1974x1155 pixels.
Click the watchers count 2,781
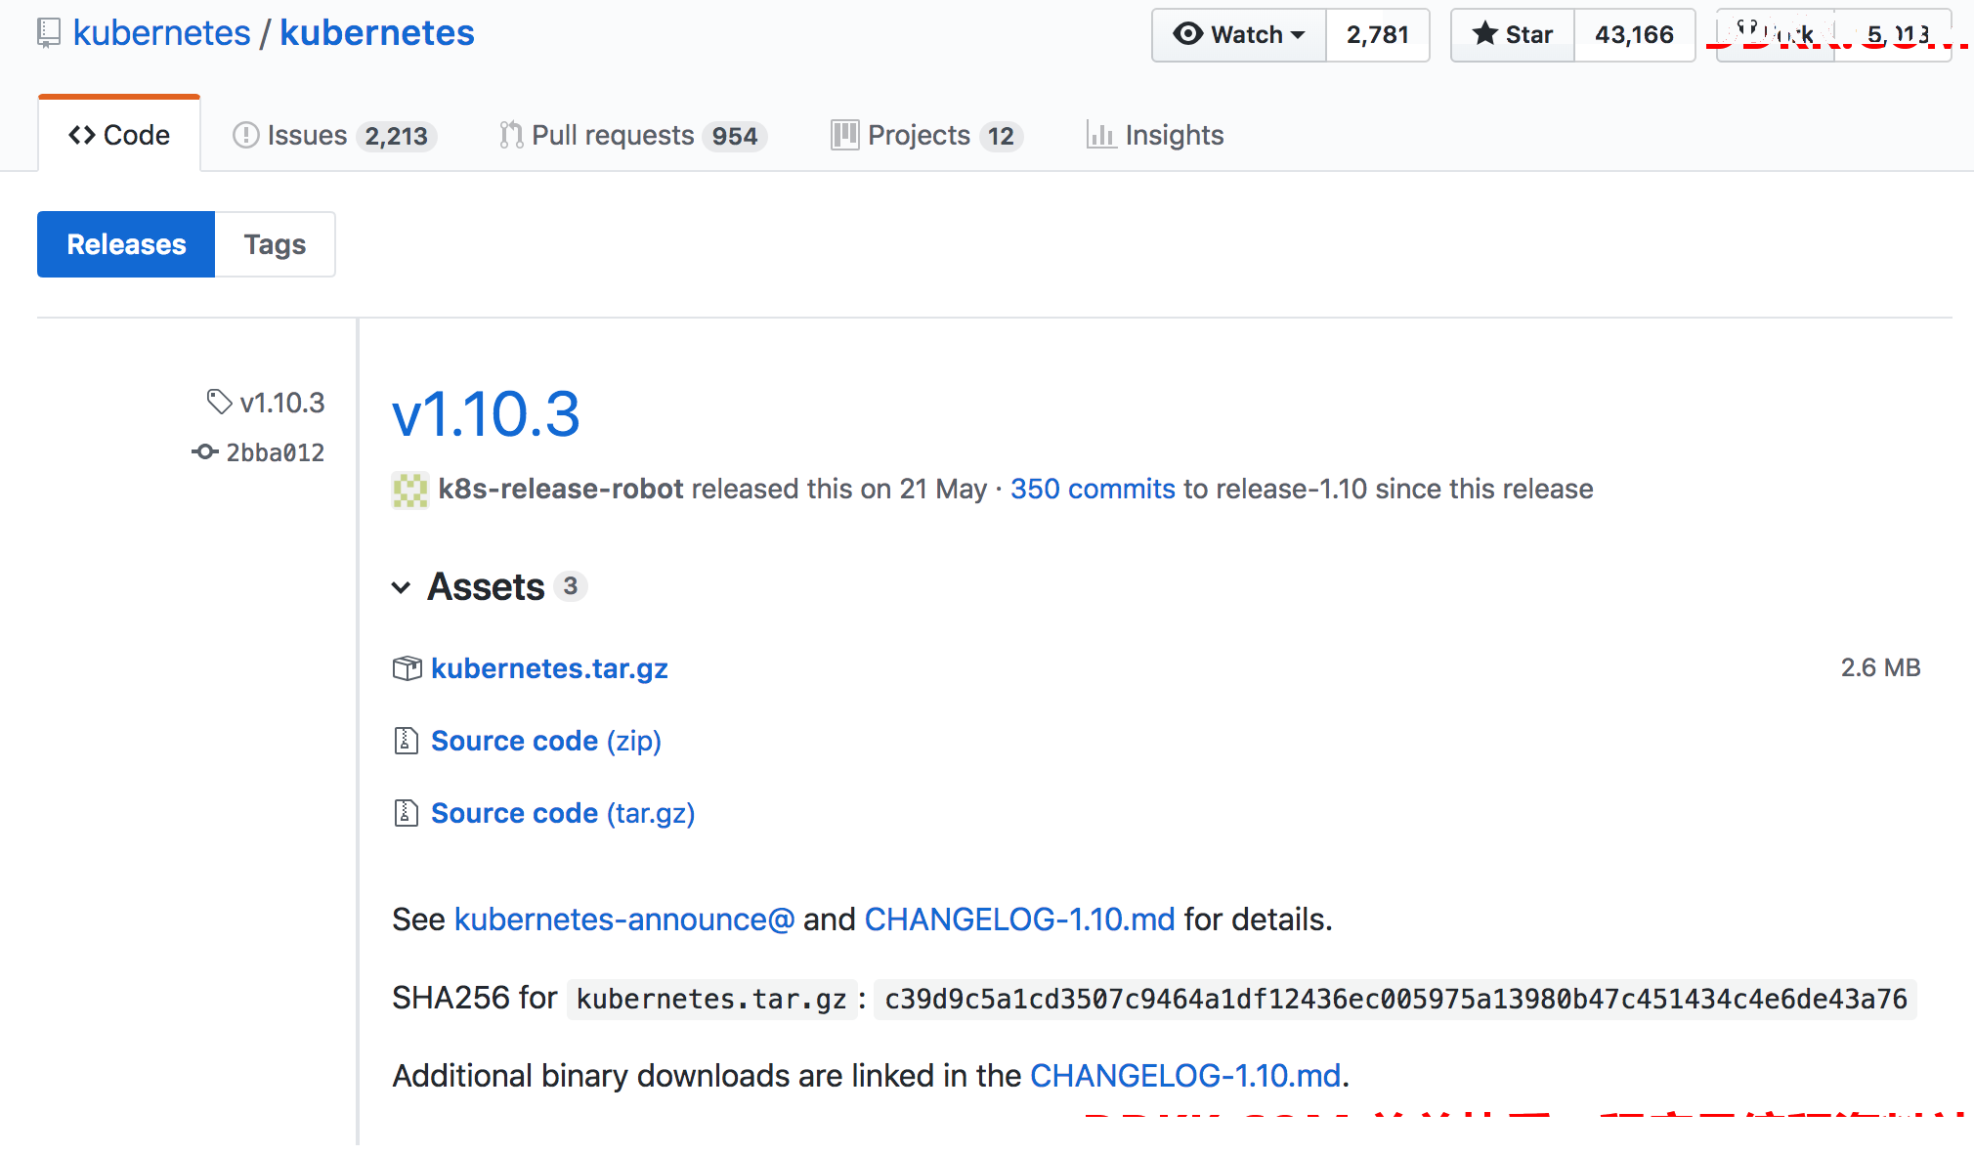click(x=1378, y=35)
